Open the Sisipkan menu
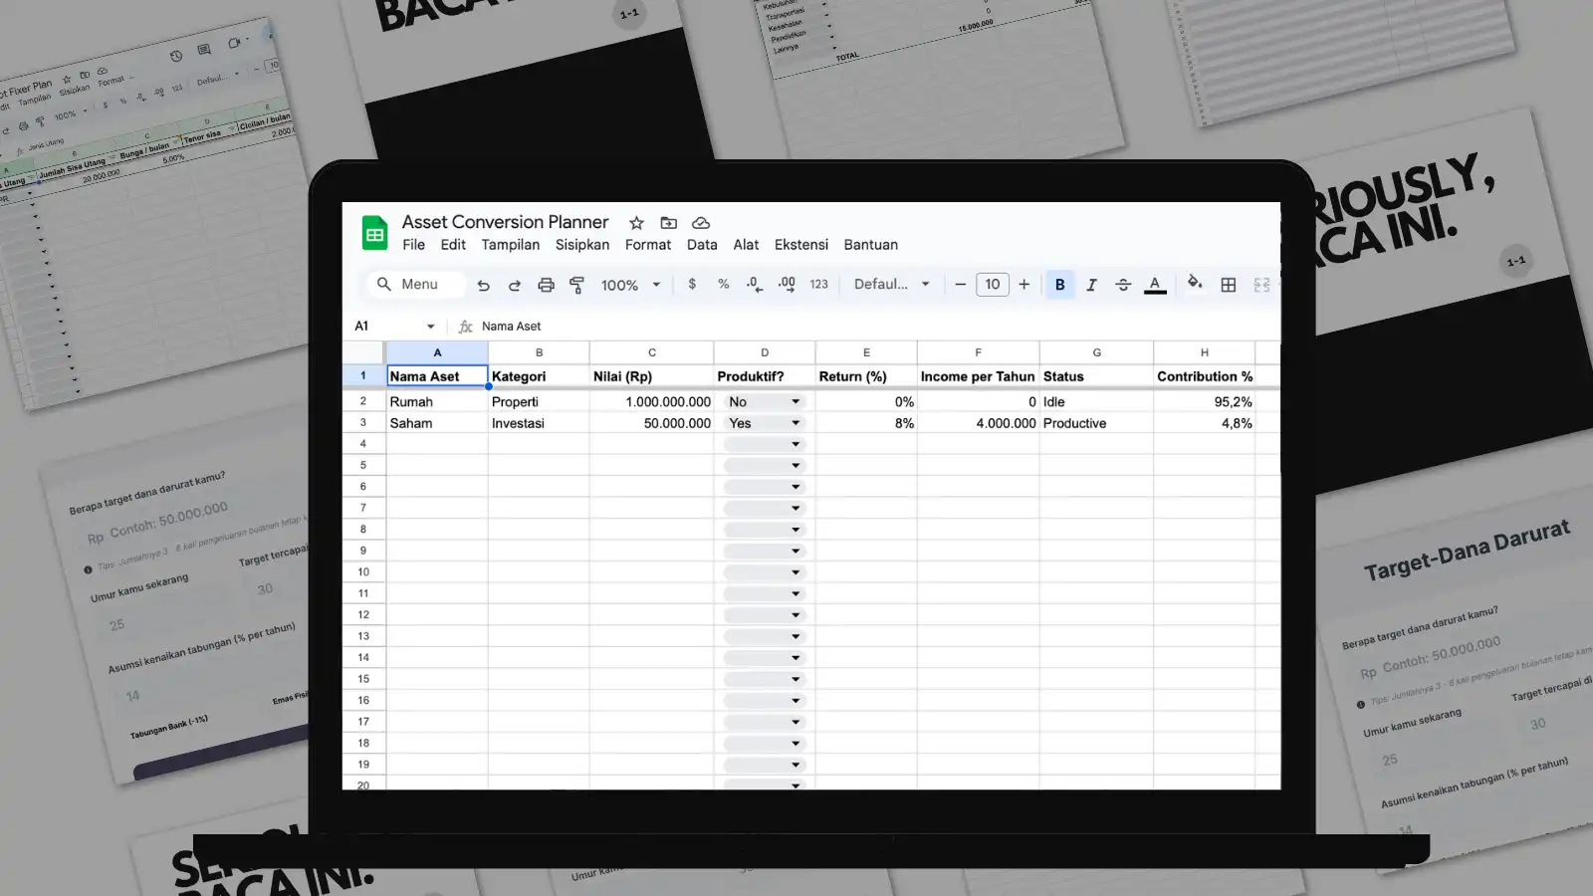 582,245
